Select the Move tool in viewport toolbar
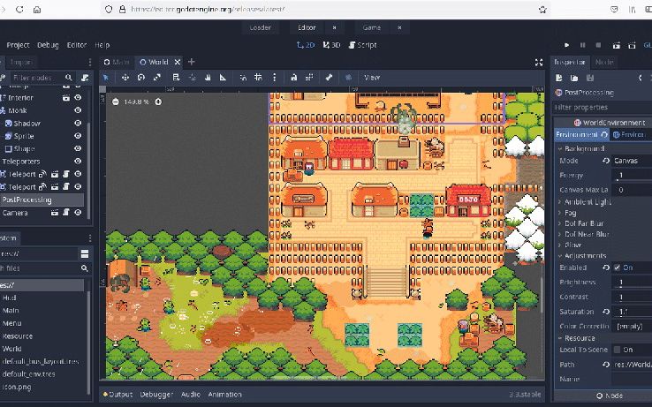Image resolution: width=652 pixels, height=407 pixels. point(125,78)
